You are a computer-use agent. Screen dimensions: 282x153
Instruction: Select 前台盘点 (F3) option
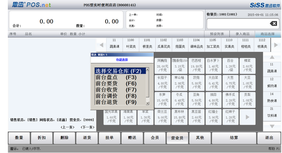(120, 77)
